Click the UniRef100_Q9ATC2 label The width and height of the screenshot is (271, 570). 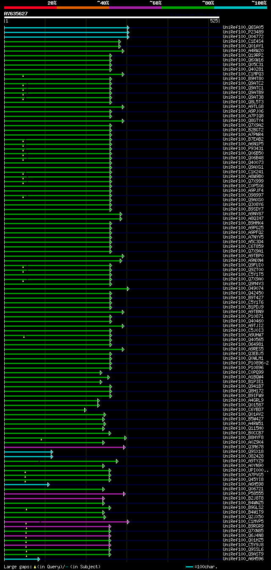[x=244, y=83]
